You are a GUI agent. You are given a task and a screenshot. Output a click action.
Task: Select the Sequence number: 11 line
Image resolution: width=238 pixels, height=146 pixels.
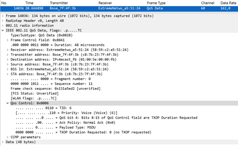click(51, 84)
